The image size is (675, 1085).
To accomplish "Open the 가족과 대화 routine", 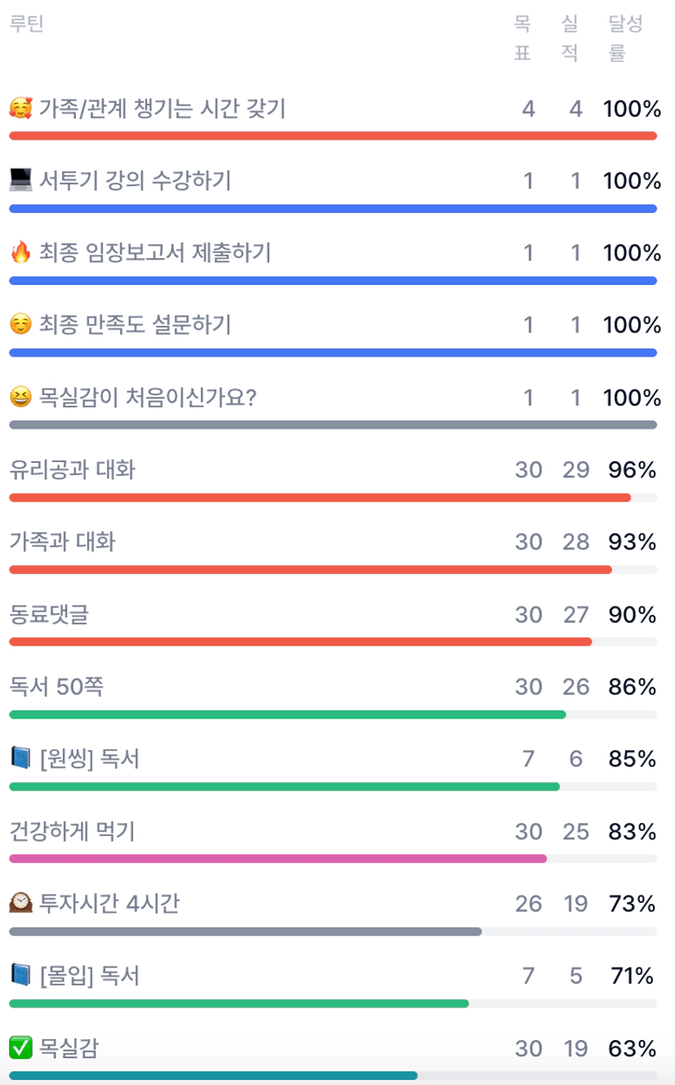I will tap(62, 542).
